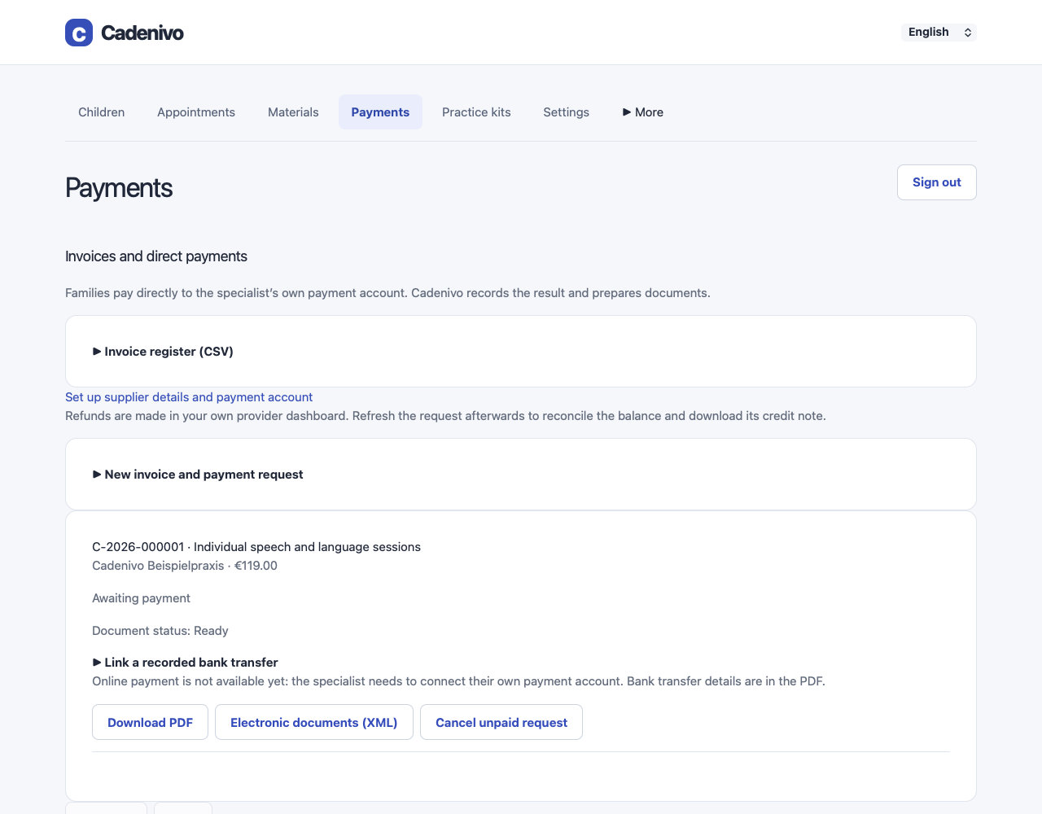Open the Appointments tab

pos(196,112)
